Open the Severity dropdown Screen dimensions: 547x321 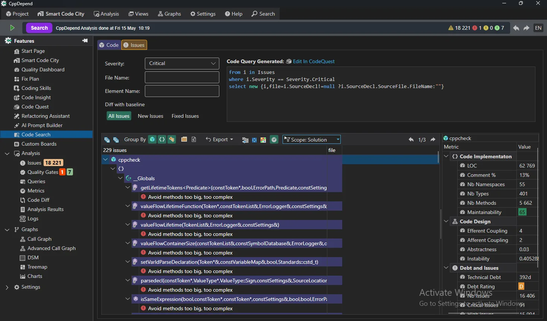click(x=182, y=64)
